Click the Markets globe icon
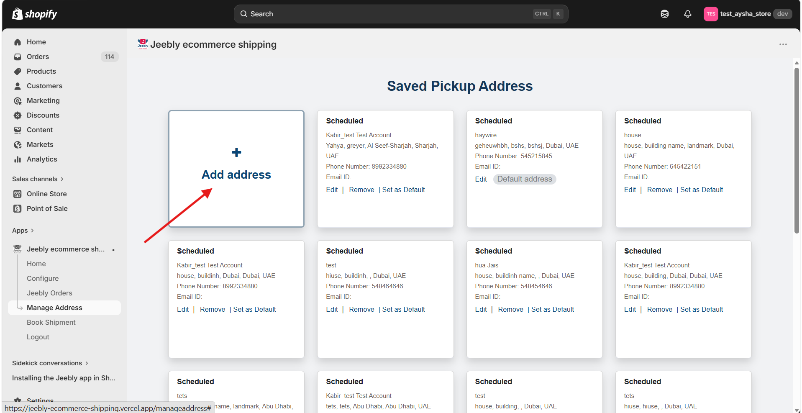Image resolution: width=802 pixels, height=413 pixels. point(18,144)
